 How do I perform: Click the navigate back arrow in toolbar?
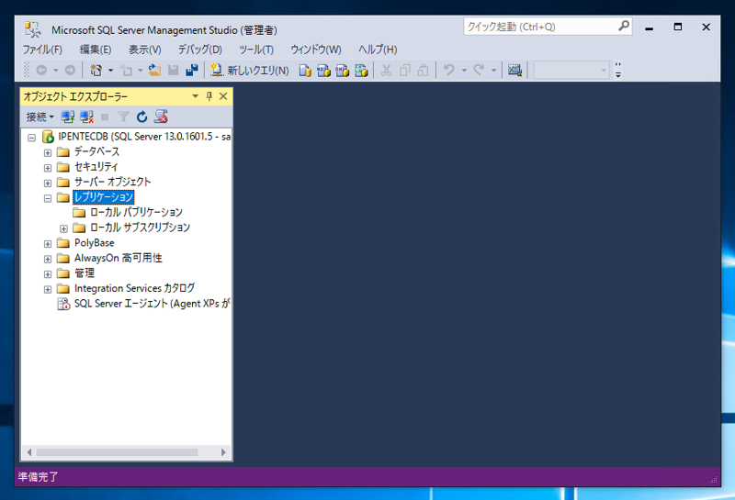coord(41,71)
